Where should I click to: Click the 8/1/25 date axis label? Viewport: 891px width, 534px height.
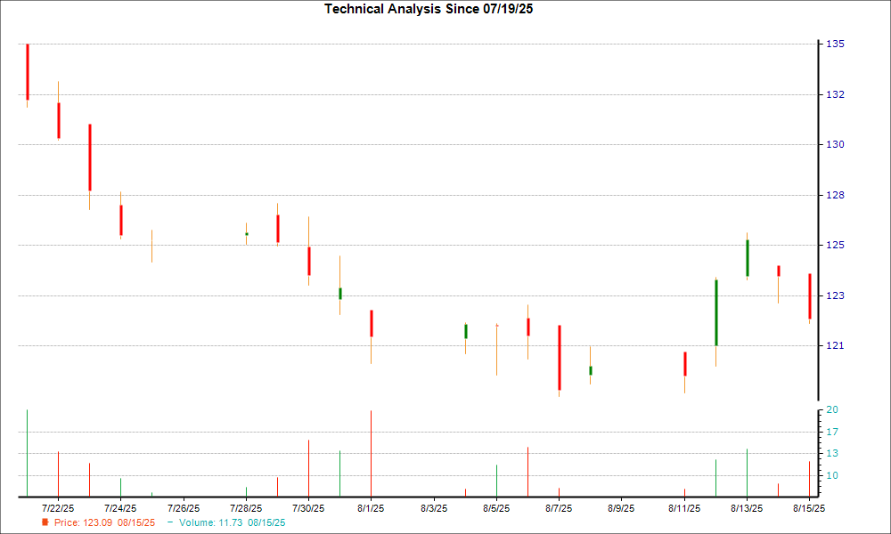click(371, 508)
